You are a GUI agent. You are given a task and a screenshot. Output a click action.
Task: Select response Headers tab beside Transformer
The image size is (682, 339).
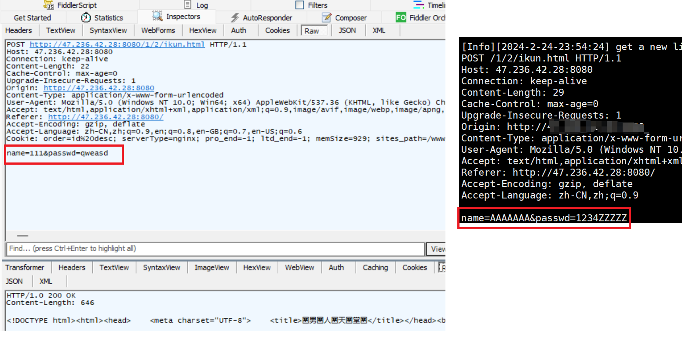(72, 267)
